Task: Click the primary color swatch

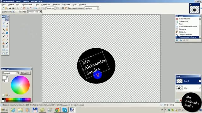Action: tap(4, 78)
